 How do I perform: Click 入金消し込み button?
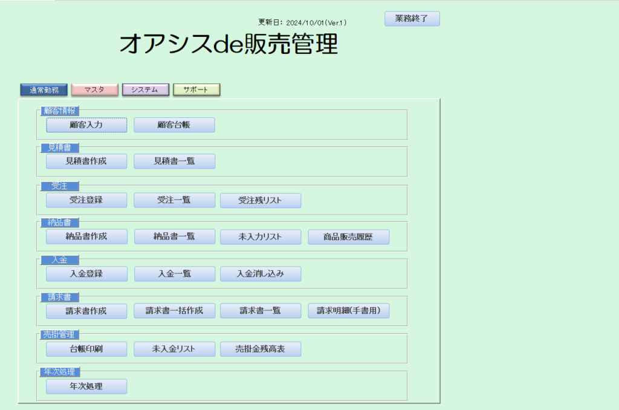(261, 274)
